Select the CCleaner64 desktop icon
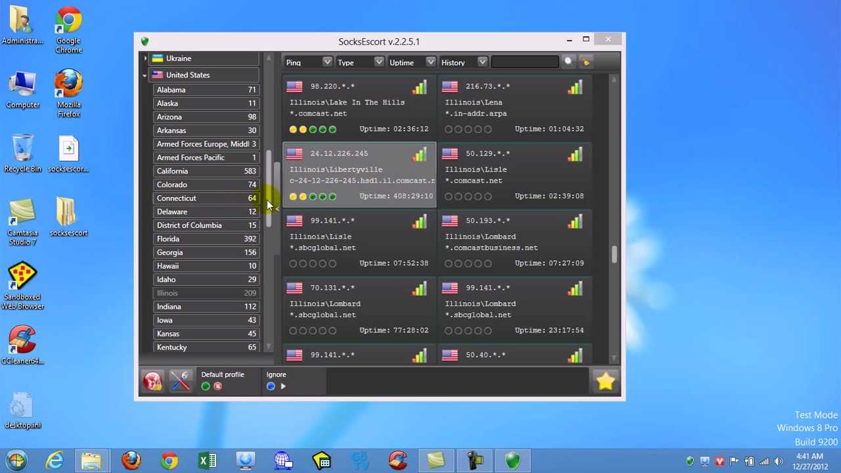The image size is (841, 473). 22,345
